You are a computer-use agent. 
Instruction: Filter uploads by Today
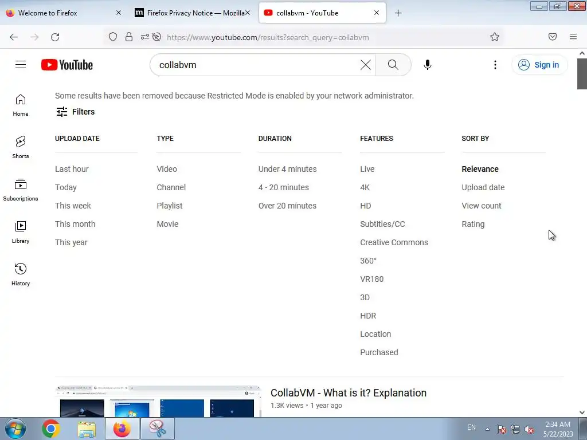point(66,187)
